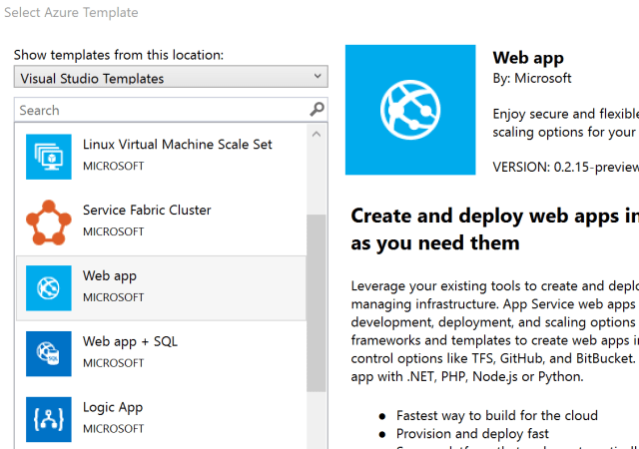Click the search magnifier icon

tap(317, 110)
